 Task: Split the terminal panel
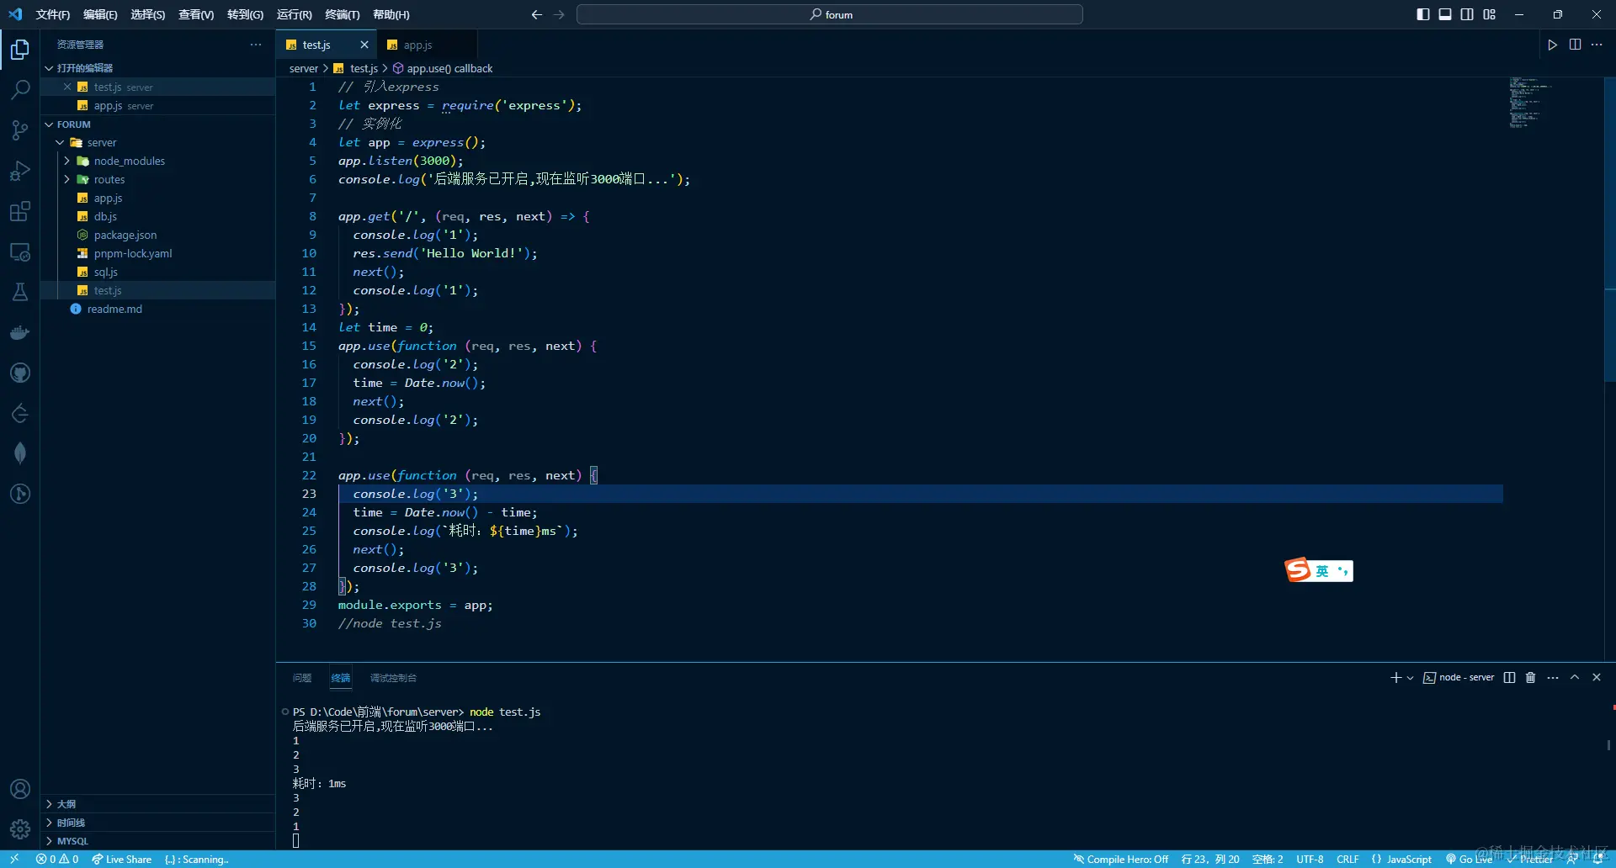[1509, 677]
